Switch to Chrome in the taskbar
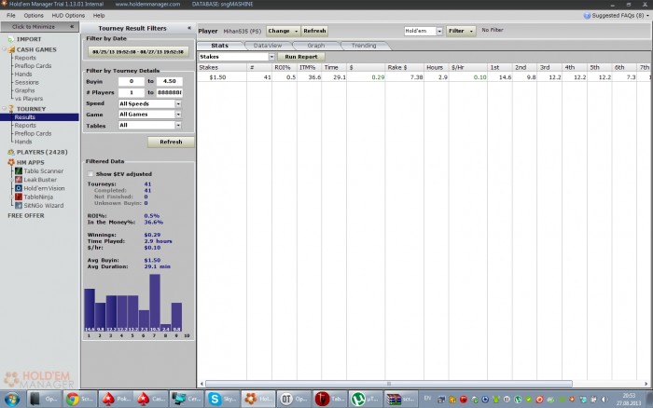This screenshot has width=653, height=408. (80, 399)
